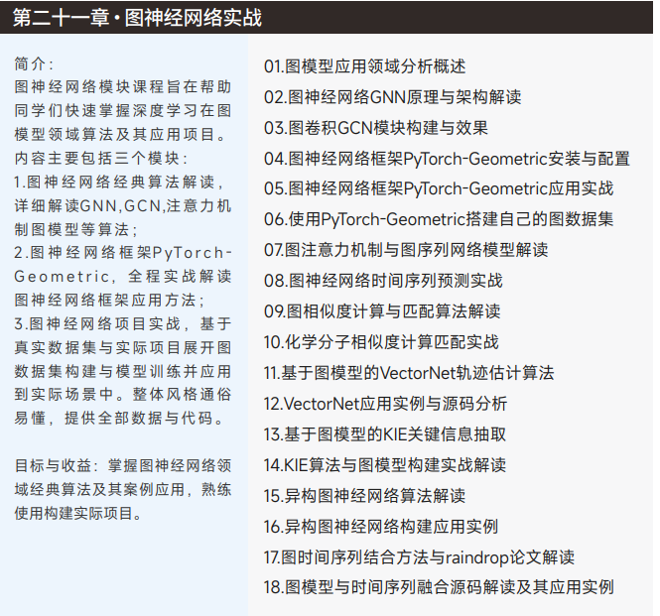This screenshot has width=660, height=616.
Task: Open lesson 09.图相似度计算与匹配算法解读
Action: (382, 311)
